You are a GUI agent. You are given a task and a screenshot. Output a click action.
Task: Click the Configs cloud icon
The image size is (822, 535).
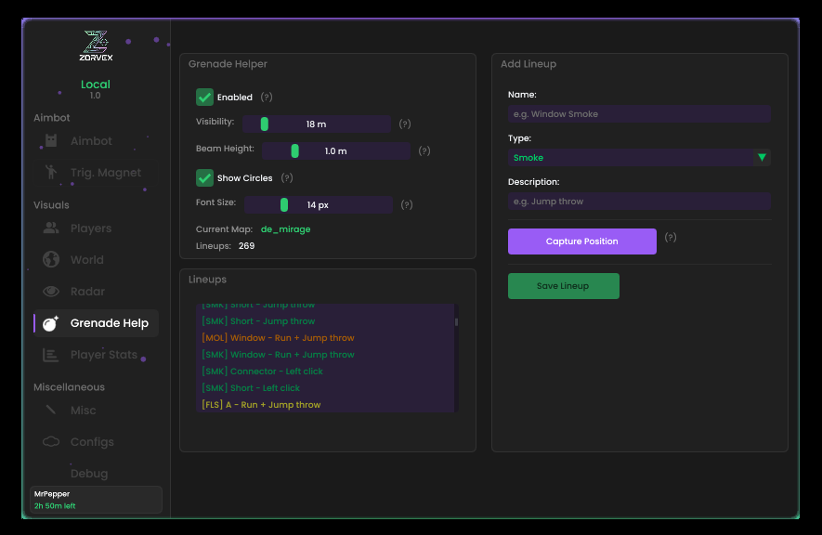click(x=52, y=442)
